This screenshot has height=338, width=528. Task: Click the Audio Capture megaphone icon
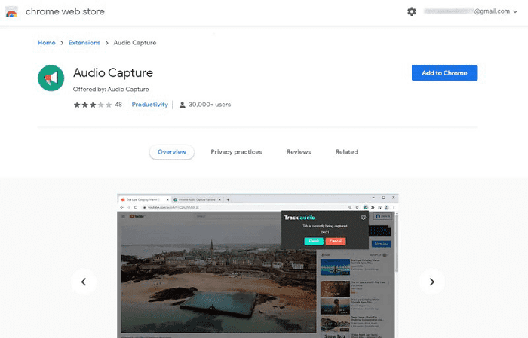[x=51, y=78]
